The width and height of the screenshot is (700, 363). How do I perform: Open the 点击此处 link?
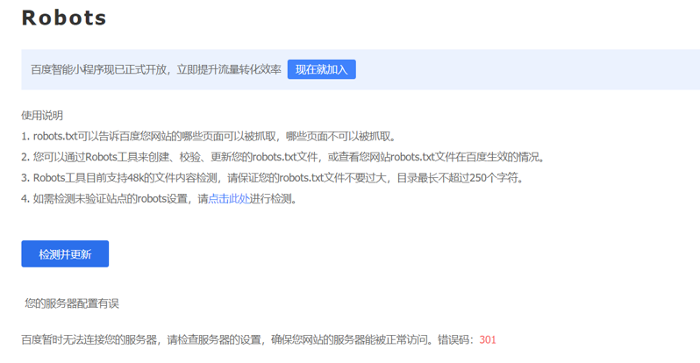229,199
